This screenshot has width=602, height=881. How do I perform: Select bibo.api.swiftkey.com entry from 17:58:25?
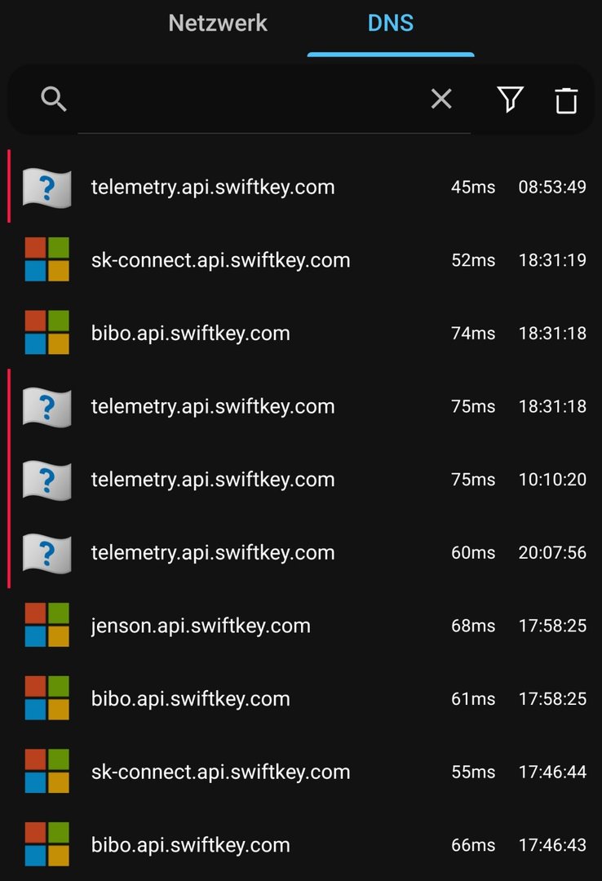(191, 699)
